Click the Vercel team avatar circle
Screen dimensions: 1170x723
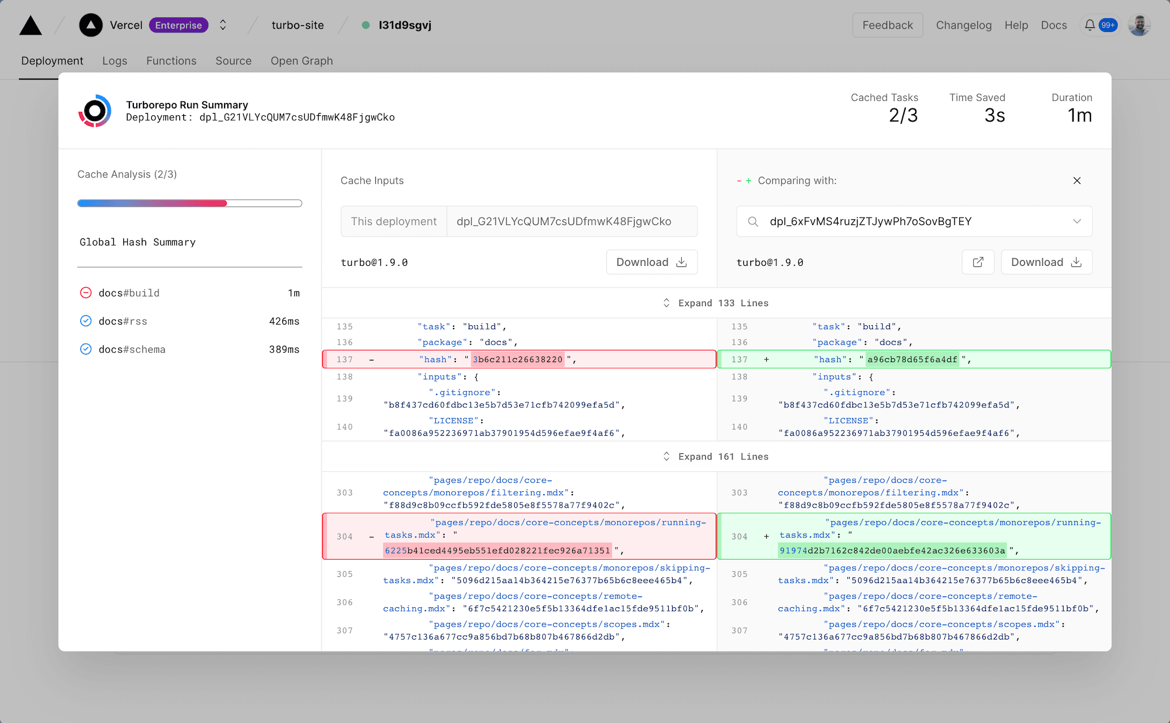(x=91, y=25)
